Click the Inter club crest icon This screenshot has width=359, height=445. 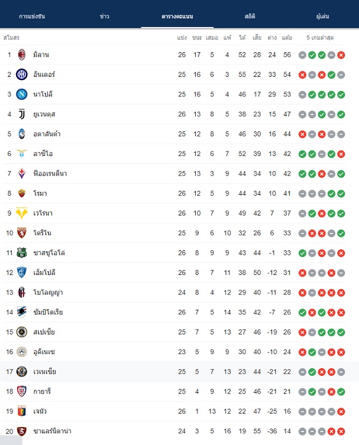pyautogui.click(x=21, y=75)
